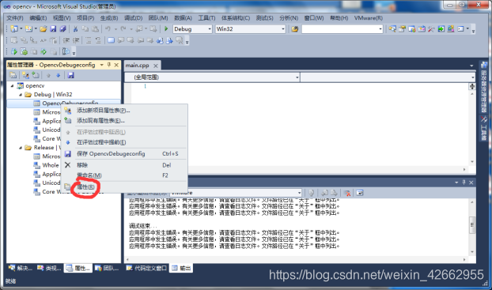Viewport: 492px width, 290px height.
Task: Click the Open File folder icon
Action: coord(44,29)
